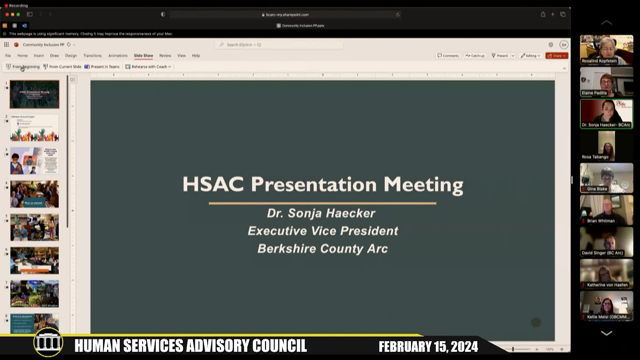Select slide 7 thumbnail
Screen dimensions: 640x360
click(x=34, y=294)
